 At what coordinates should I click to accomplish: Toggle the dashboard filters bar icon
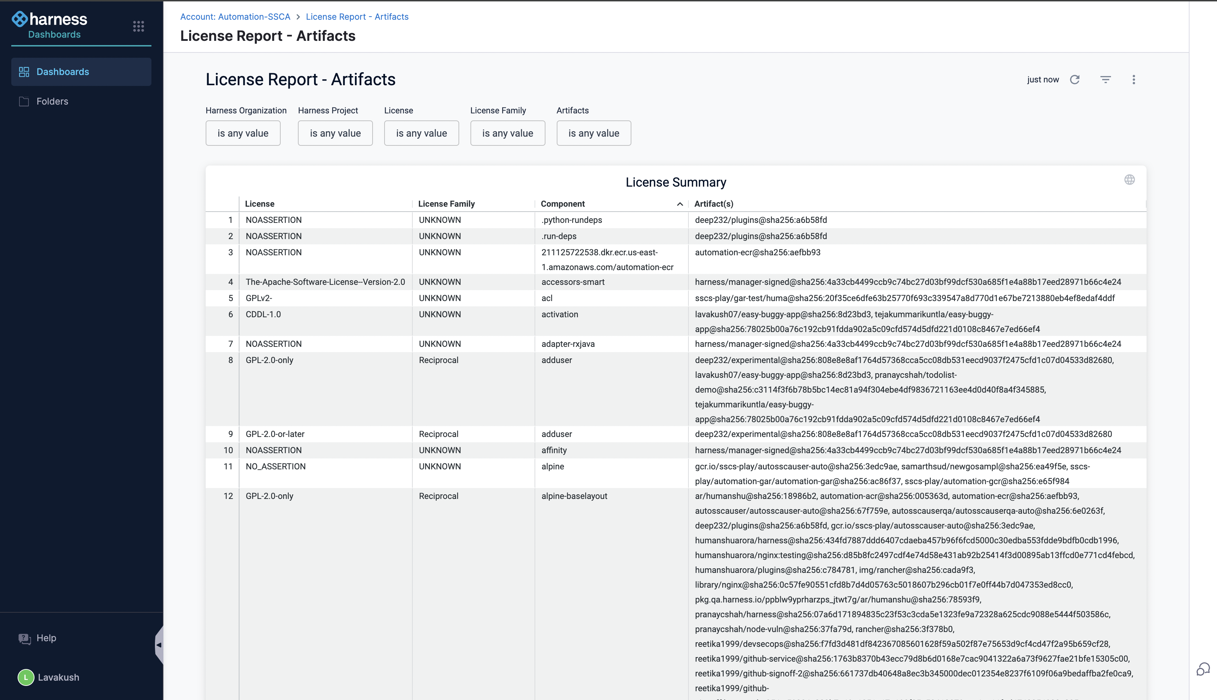[1105, 80]
